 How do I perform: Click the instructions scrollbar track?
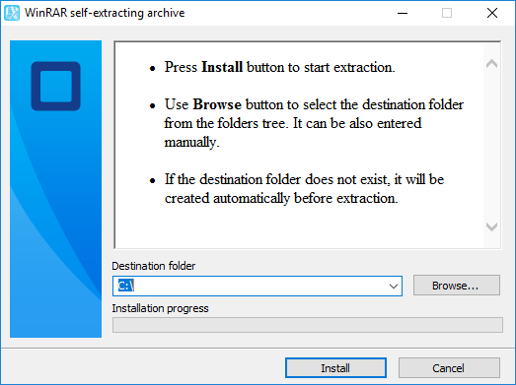(x=491, y=145)
